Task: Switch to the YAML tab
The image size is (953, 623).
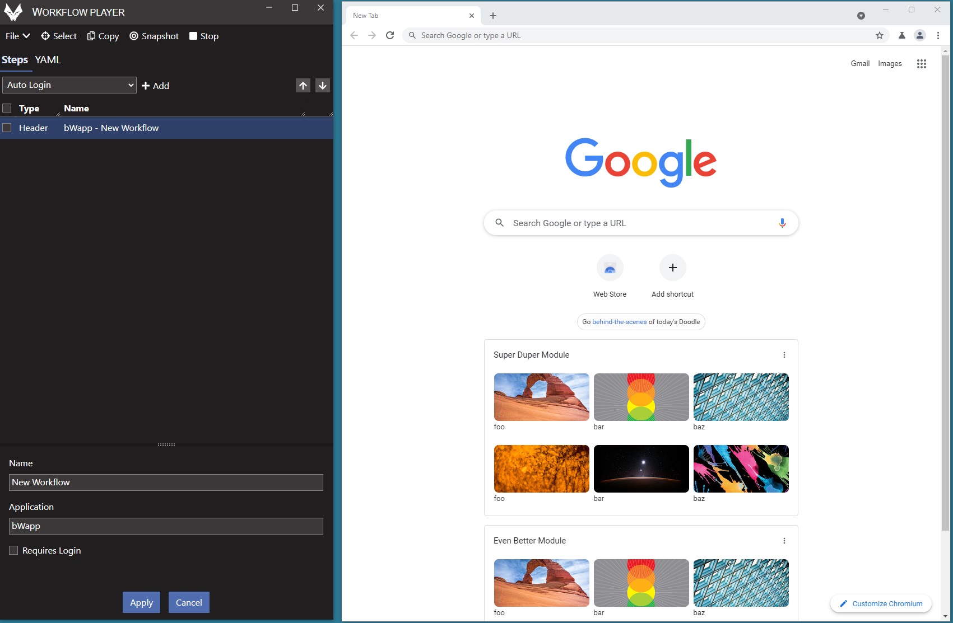Action: point(48,60)
